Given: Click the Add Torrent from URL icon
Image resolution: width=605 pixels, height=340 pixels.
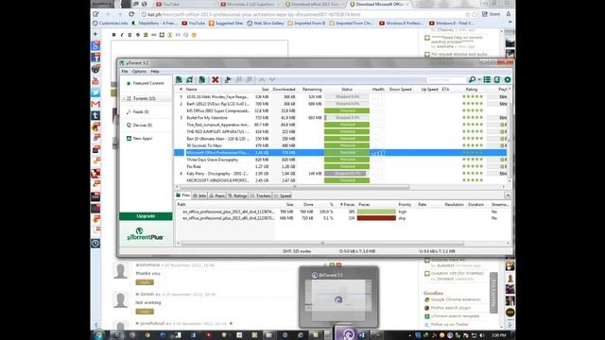Looking at the screenshot, I should [x=190, y=79].
